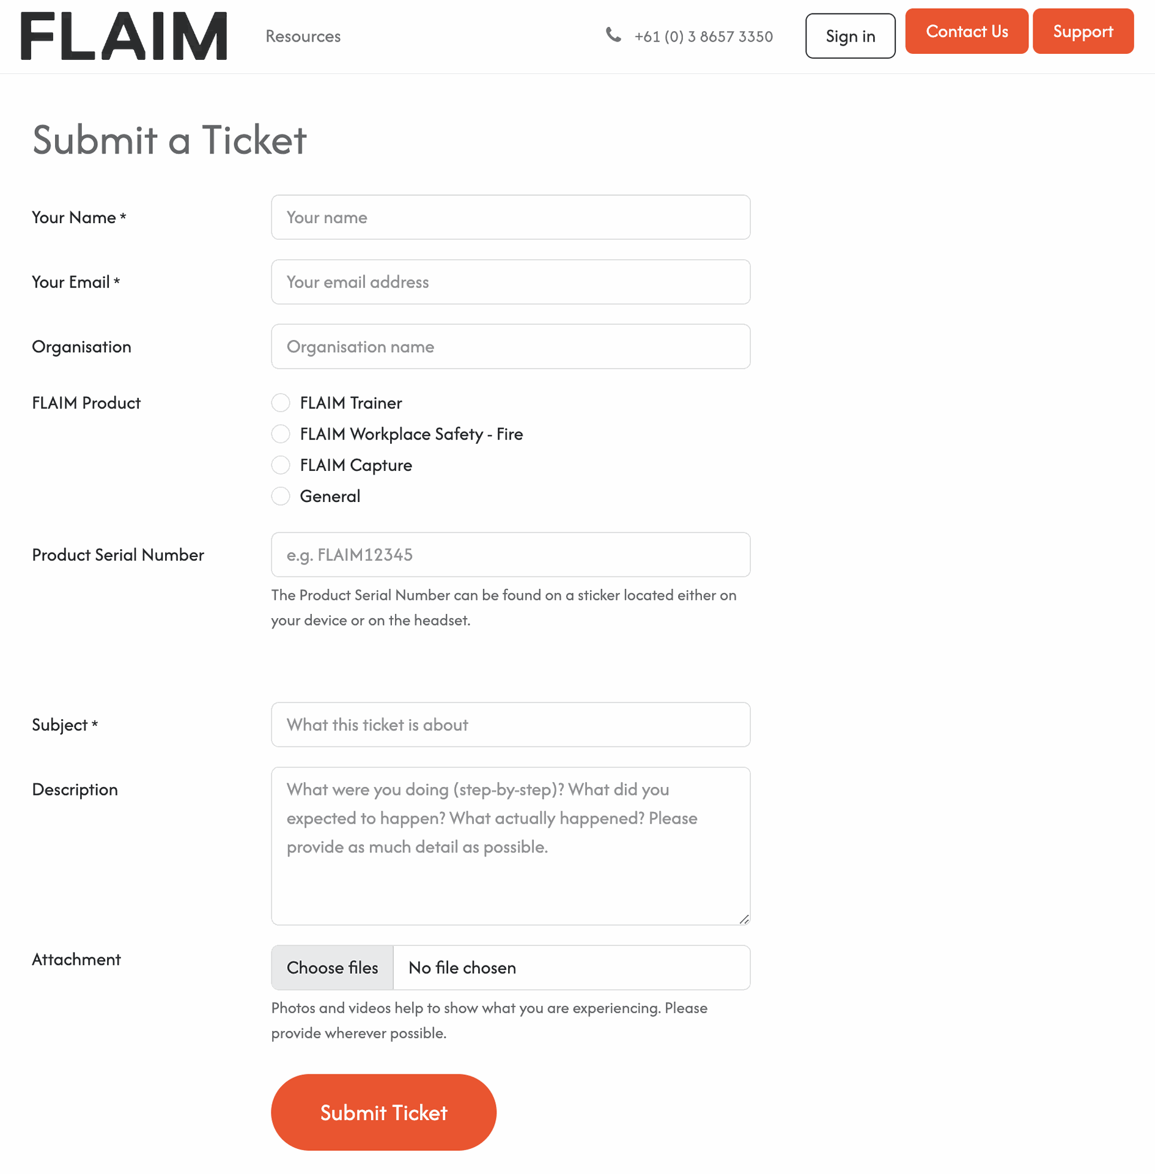Pick the General product option
The height and width of the screenshot is (1174, 1155).
pos(281,497)
